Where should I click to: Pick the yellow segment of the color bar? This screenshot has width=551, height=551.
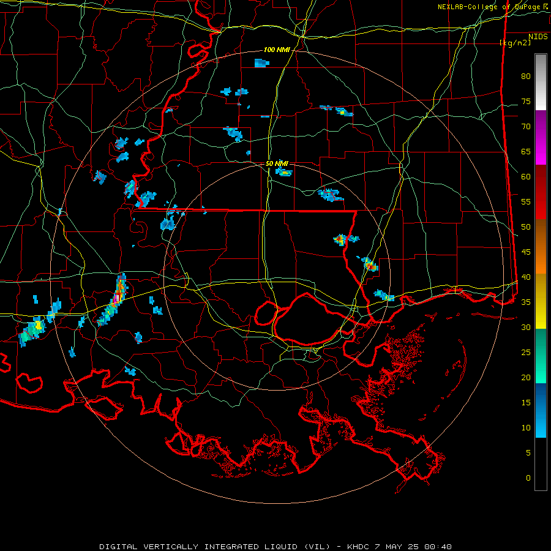click(x=541, y=301)
